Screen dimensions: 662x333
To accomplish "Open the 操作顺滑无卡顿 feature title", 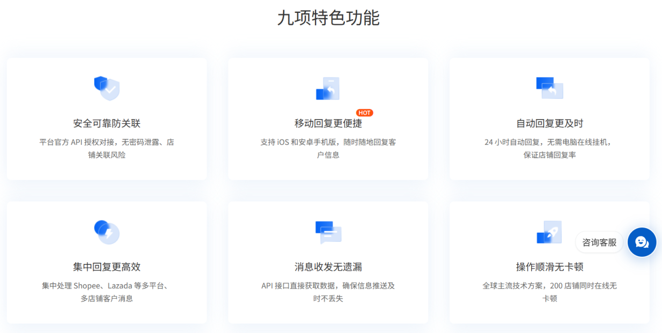I will point(549,267).
